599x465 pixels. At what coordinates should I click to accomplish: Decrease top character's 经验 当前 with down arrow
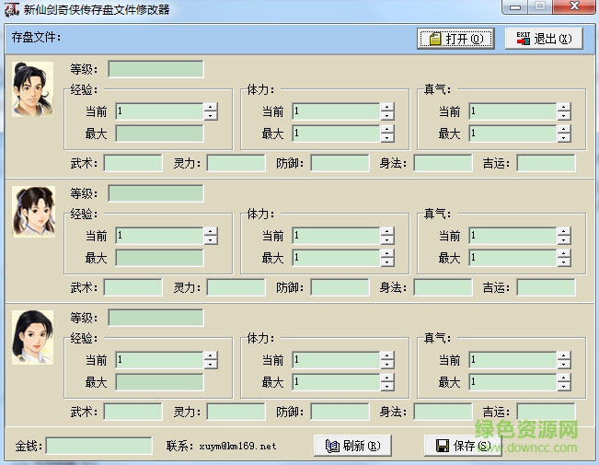pos(211,116)
